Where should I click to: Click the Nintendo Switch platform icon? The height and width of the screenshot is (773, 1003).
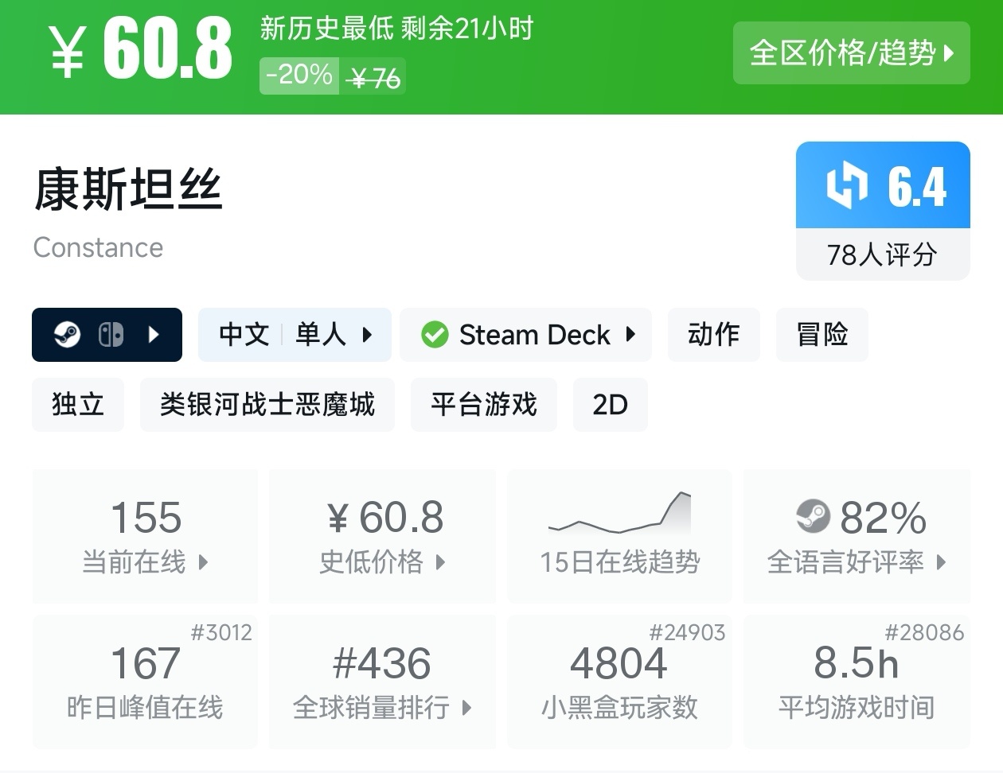pos(111,335)
